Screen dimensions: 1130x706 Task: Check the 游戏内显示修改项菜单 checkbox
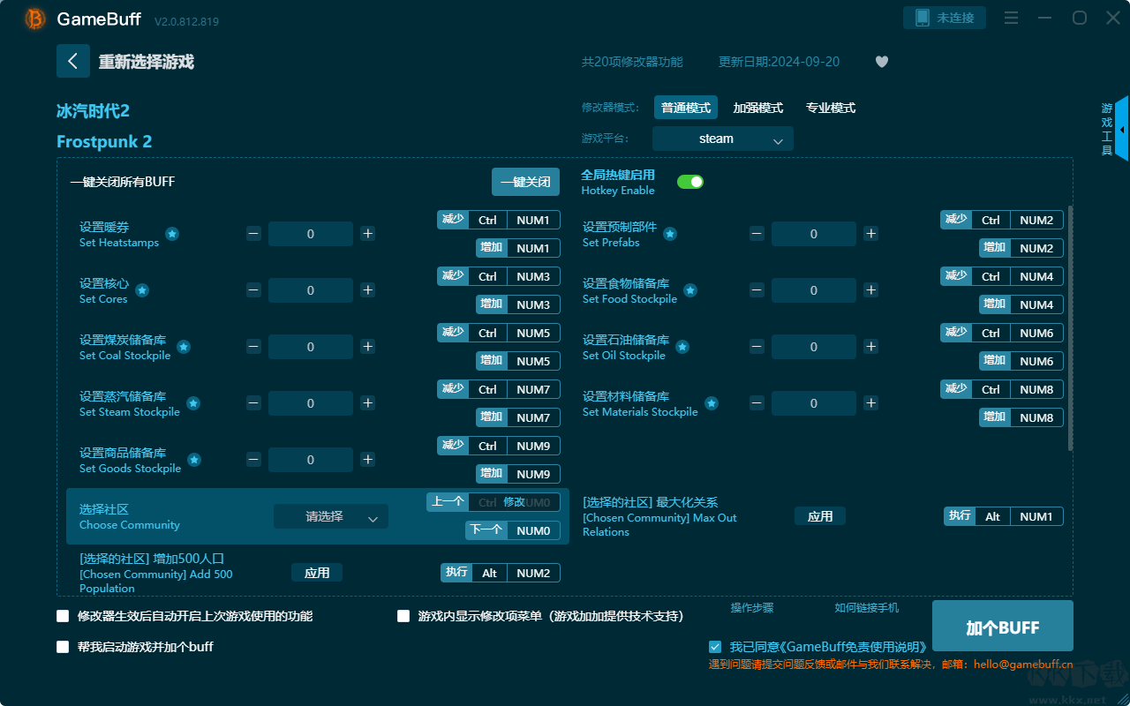(x=403, y=616)
